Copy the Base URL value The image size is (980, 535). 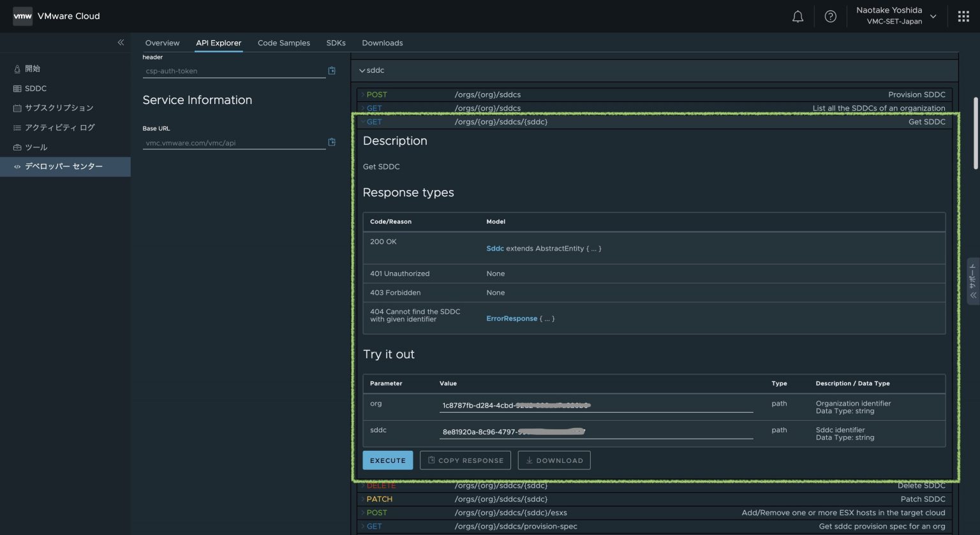pos(332,142)
